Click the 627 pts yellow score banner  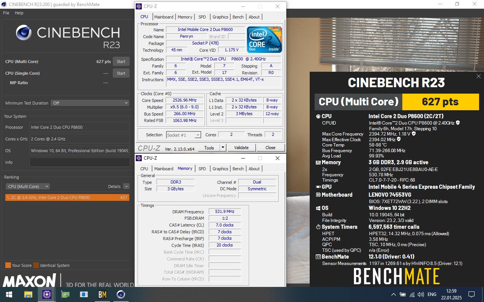click(441, 102)
